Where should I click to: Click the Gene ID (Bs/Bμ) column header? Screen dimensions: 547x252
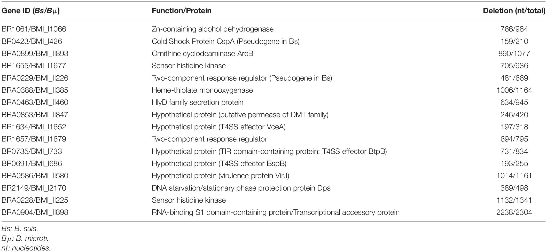click(31, 11)
